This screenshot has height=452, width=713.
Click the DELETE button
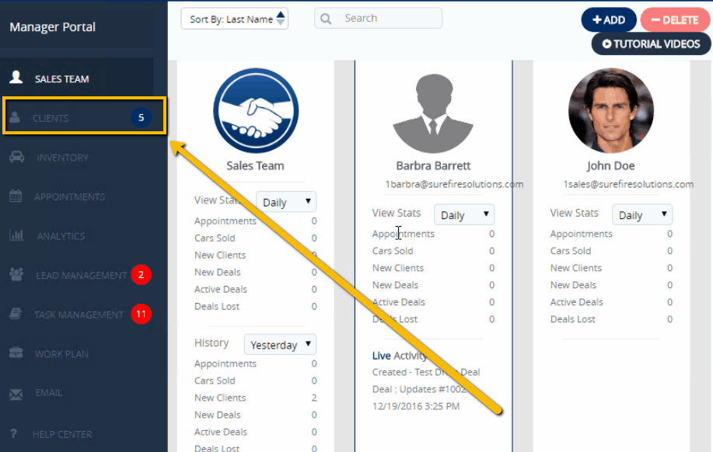pyautogui.click(x=675, y=19)
